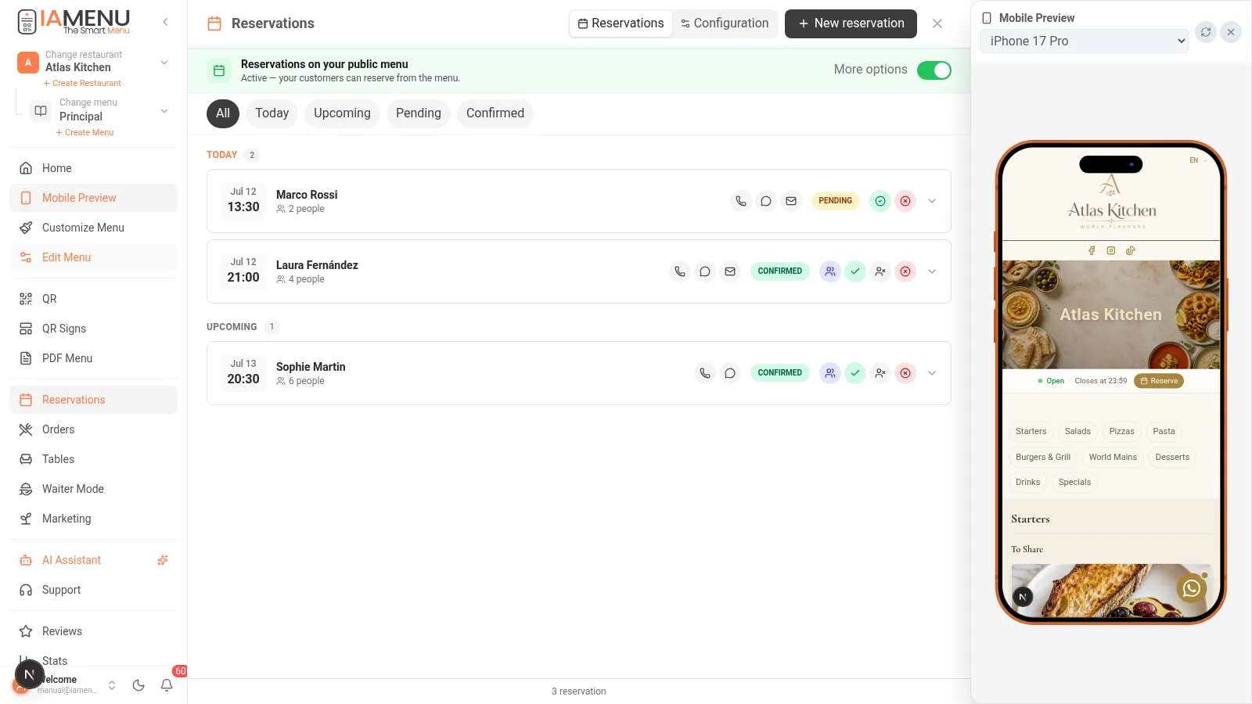Mark Sophie Martin as no-show
This screenshot has height=704, width=1252.
coord(880,373)
